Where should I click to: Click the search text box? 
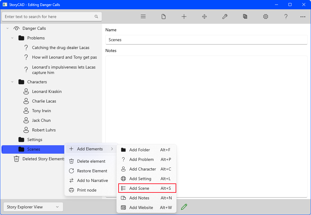[50, 17]
